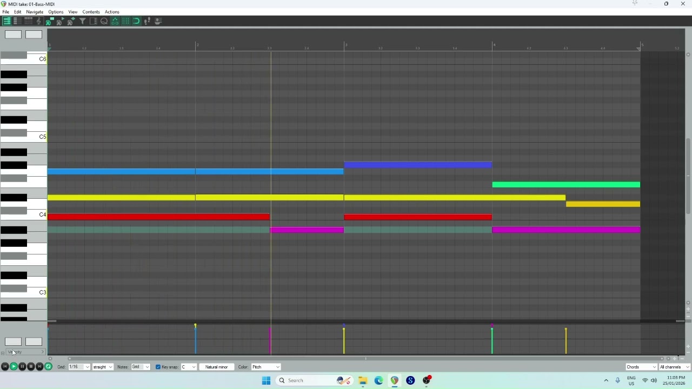
Task: Select the orange note near measure 4.3
Action: (603, 204)
